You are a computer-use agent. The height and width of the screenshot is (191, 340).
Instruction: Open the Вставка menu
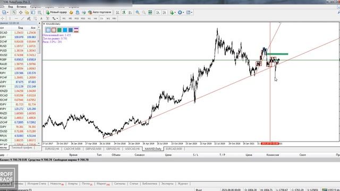point(21,7)
